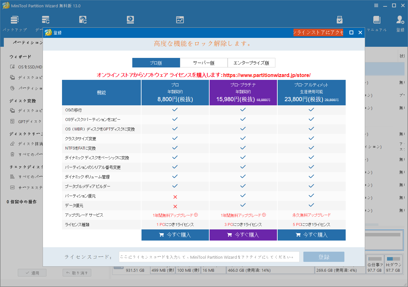The image size is (408, 287).
Task: Click 今すぐ購入 under the プロ plan
Action: pos(175,235)
